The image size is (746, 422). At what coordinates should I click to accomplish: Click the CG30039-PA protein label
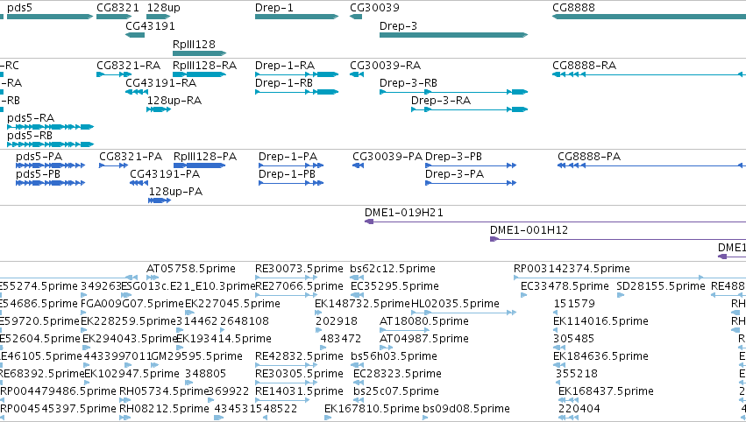coord(387,157)
